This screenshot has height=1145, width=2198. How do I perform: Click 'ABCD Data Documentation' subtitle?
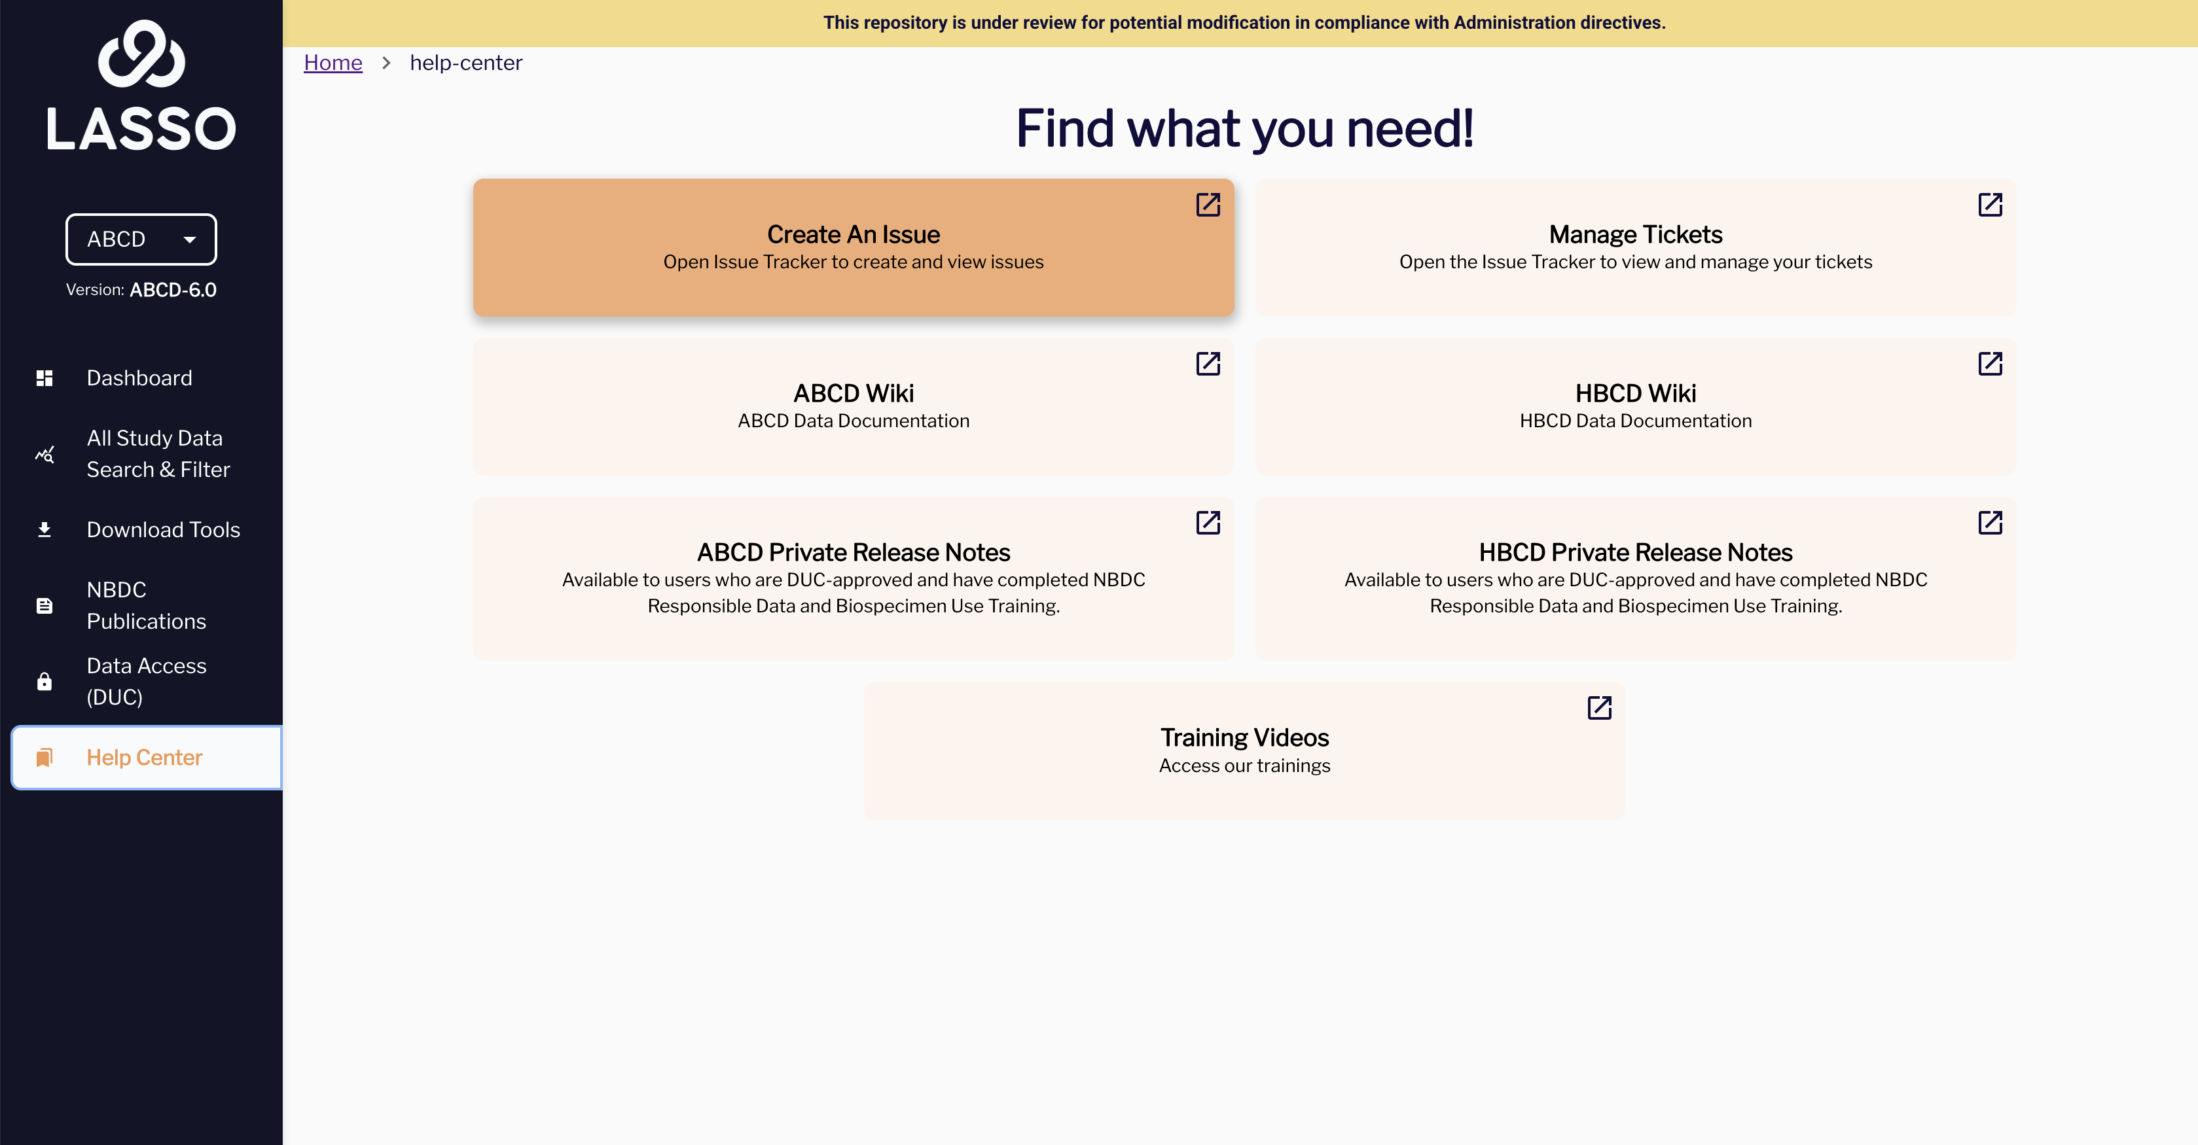click(854, 421)
